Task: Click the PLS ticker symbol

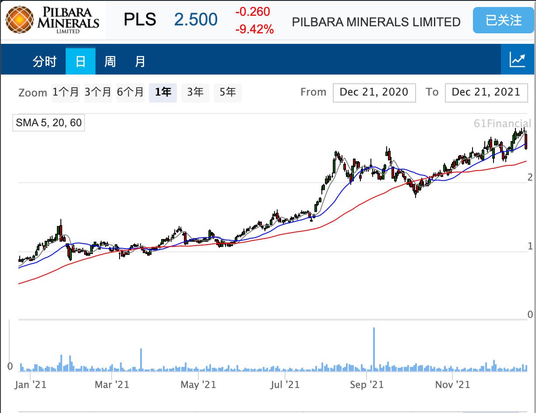Action: click(x=140, y=20)
